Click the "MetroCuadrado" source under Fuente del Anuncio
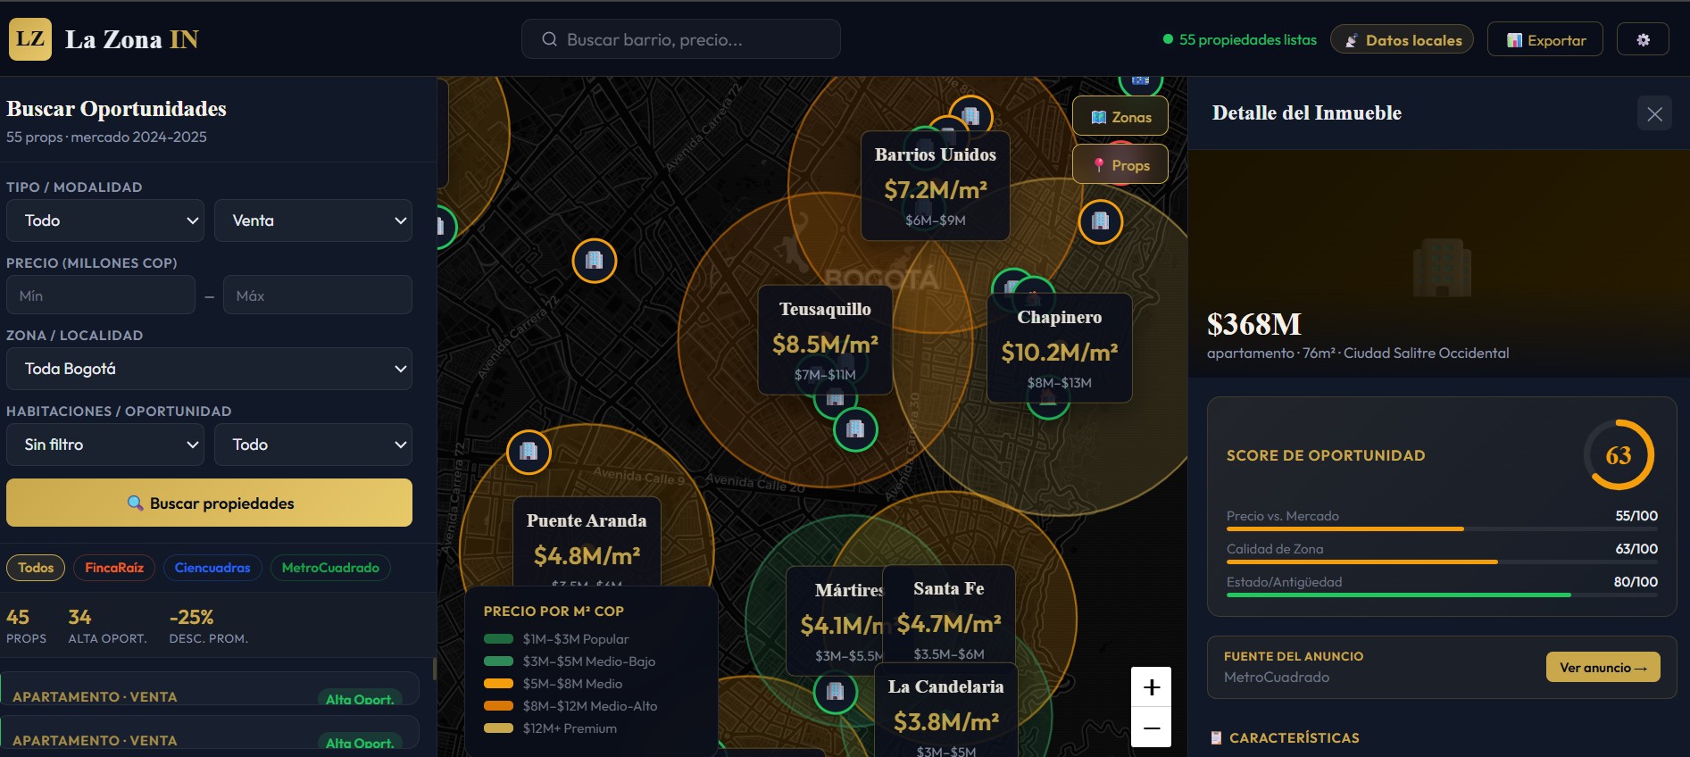This screenshot has height=757, width=1690. pyautogui.click(x=1277, y=678)
